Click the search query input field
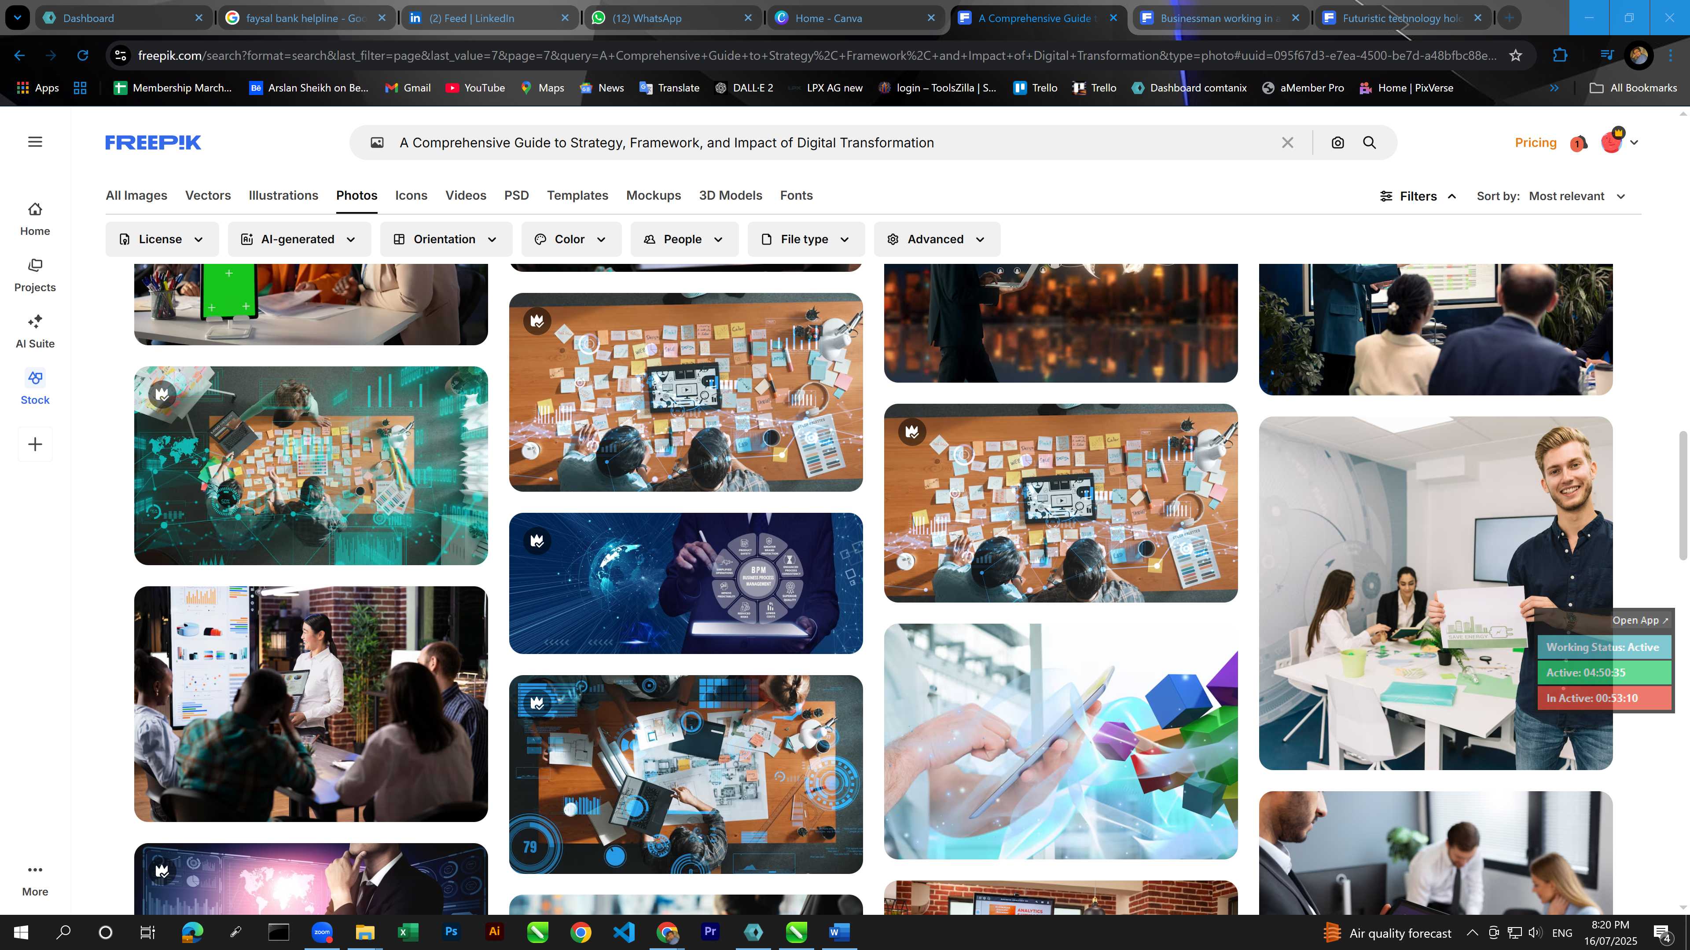The image size is (1690, 950). point(833,142)
